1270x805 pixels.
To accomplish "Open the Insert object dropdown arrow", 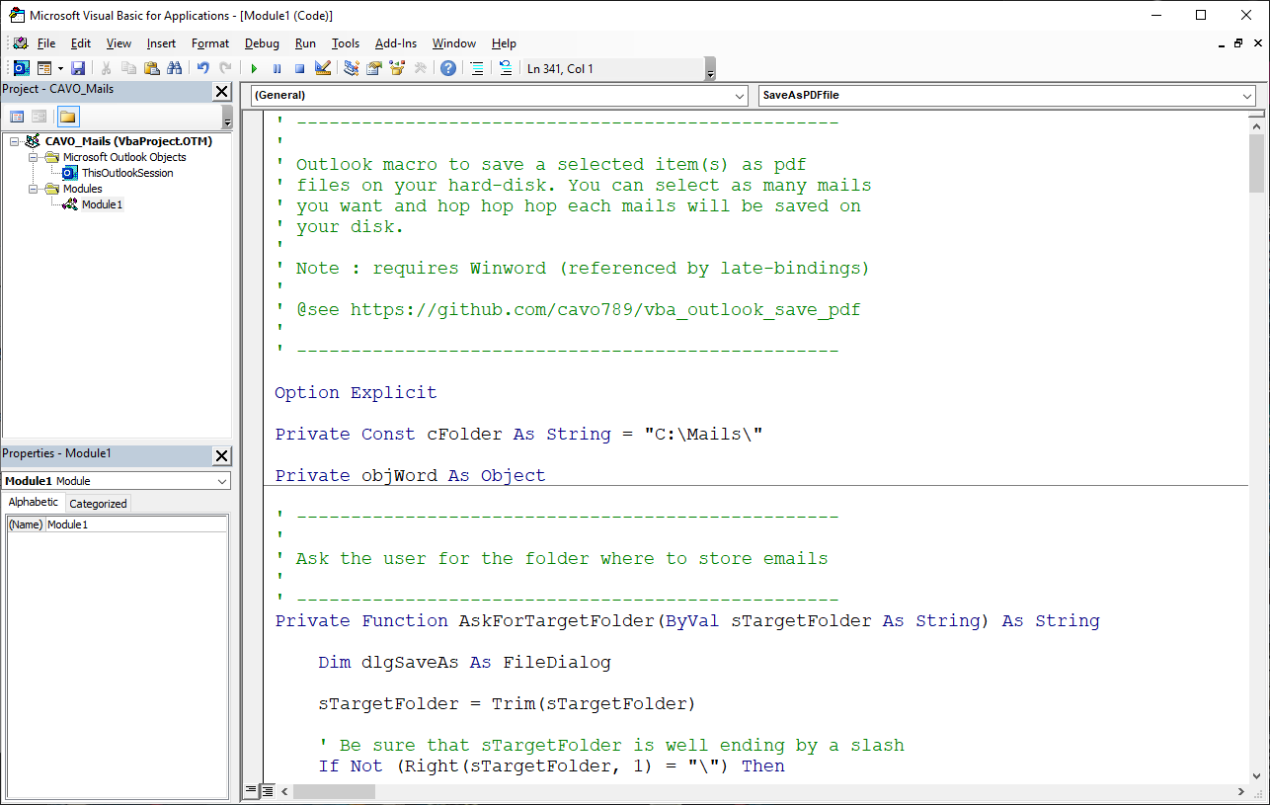I will 60,68.
